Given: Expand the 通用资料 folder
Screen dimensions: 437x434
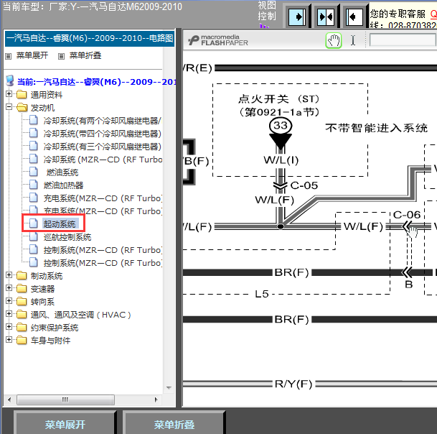Looking at the screenshot, I should click(x=9, y=94).
